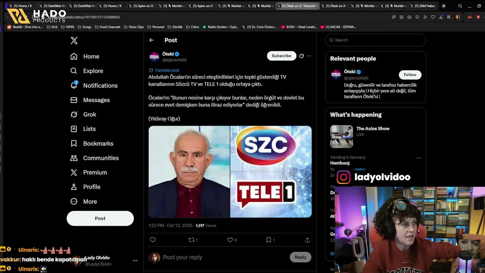Click the X logo in sidebar

74,41
